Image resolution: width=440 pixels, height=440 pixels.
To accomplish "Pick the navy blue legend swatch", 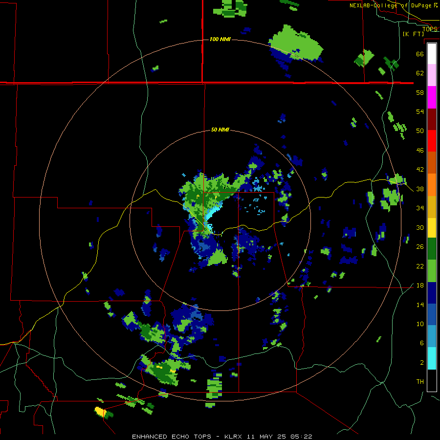I will coord(432,293).
